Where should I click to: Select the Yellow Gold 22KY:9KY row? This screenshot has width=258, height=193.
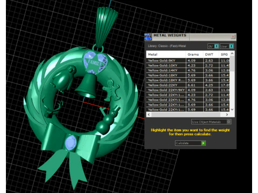(x=188, y=90)
